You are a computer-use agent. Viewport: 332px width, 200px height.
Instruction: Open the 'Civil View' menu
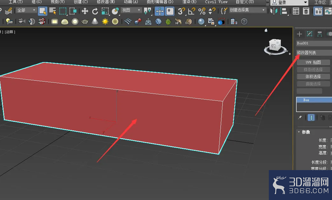[216, 2]
